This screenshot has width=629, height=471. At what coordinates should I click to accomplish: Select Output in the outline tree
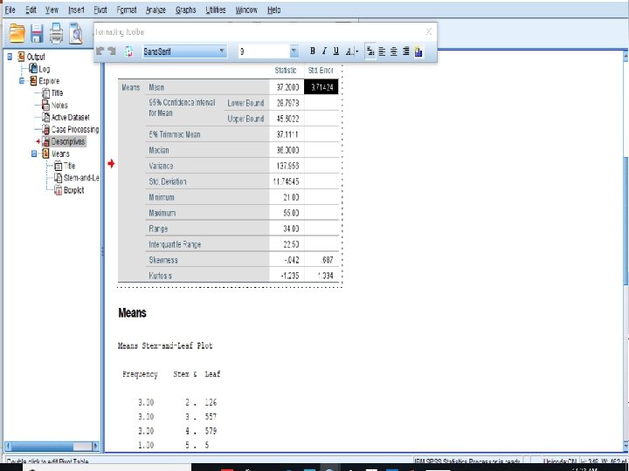point(36,57)
